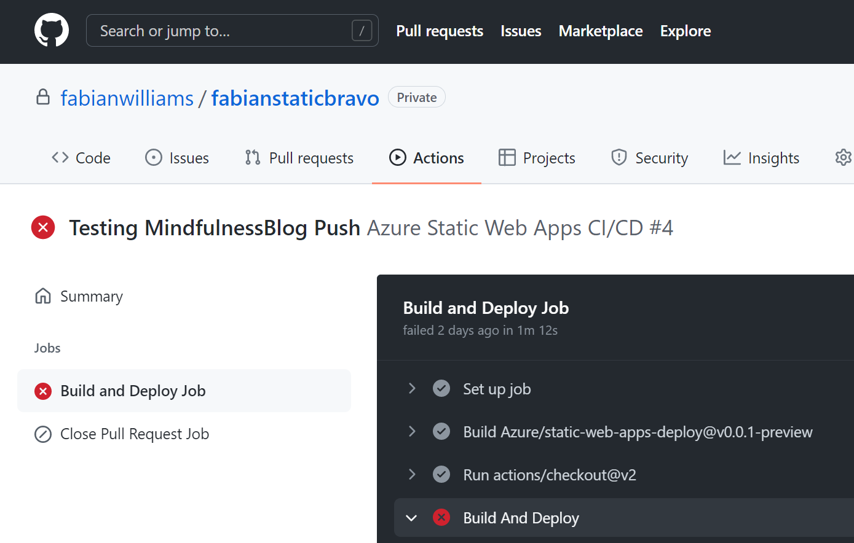The width and height of the screenshot is (854, 543).
Task: Expand Run actions/checkout@v2 step chevron
Action: [x=412, y=475]
